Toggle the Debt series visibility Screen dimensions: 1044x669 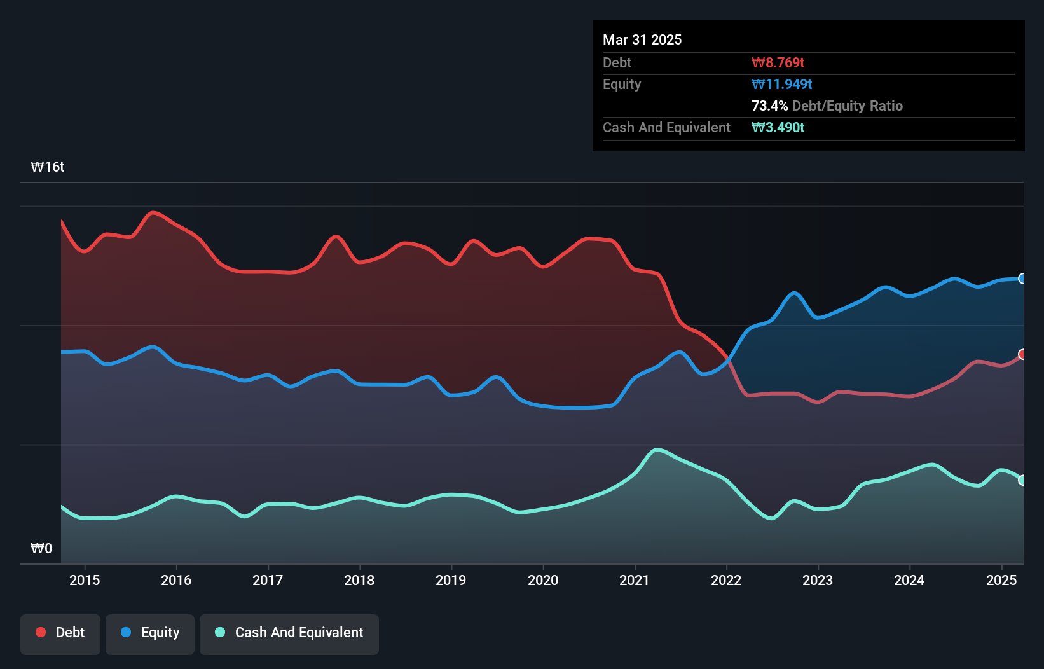pos(60,634)
